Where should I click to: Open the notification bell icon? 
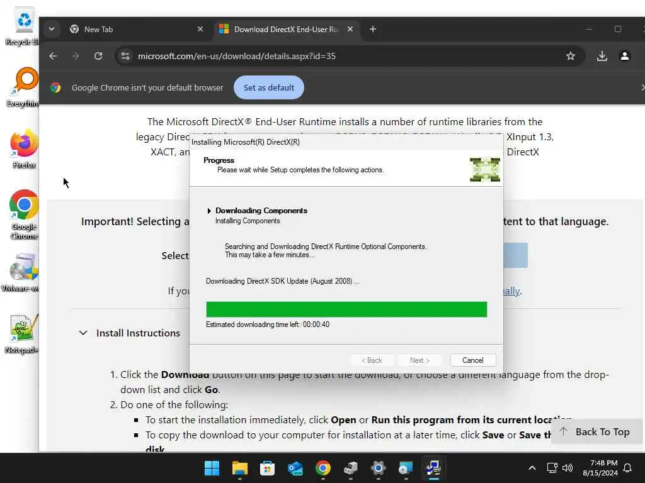tap(627, 468)
